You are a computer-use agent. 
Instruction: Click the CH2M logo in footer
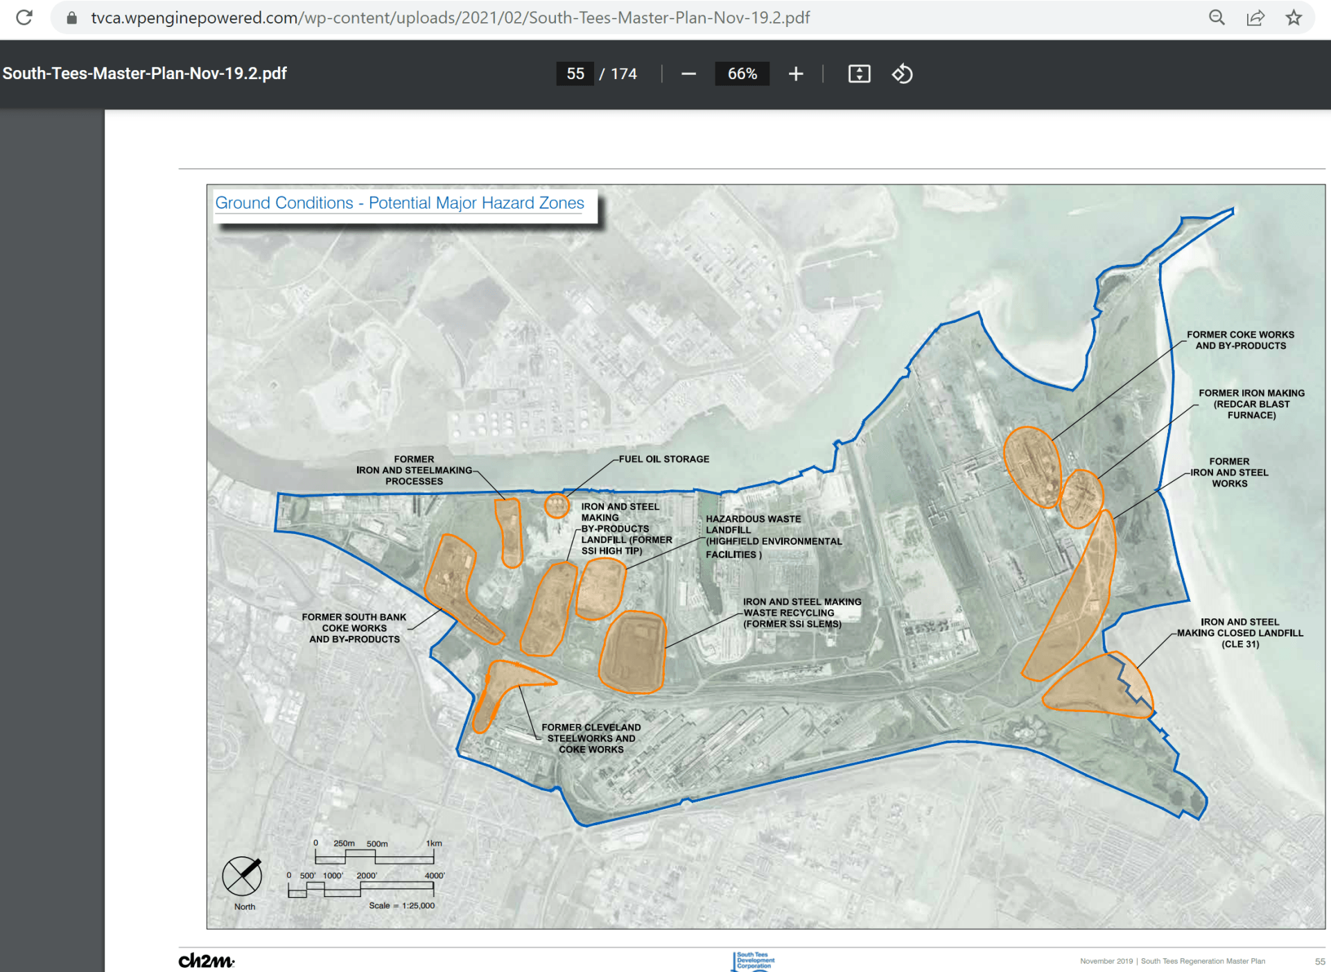pyautogui.click(x=206, y=961)
